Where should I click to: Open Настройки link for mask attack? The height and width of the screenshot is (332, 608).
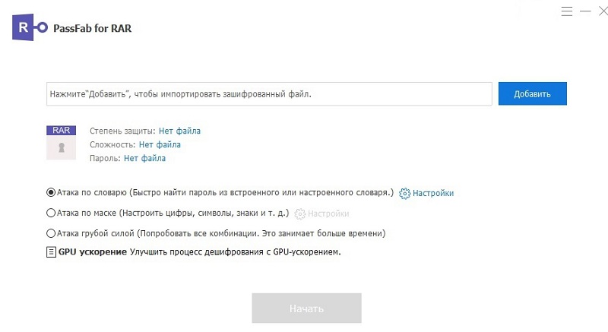click(x=328, y=214)
